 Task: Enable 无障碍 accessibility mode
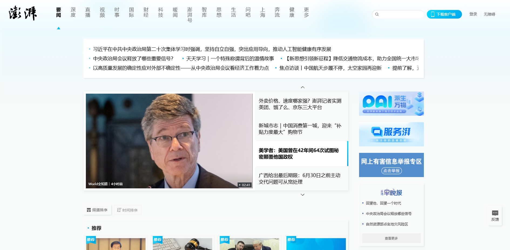coord(489,14)
